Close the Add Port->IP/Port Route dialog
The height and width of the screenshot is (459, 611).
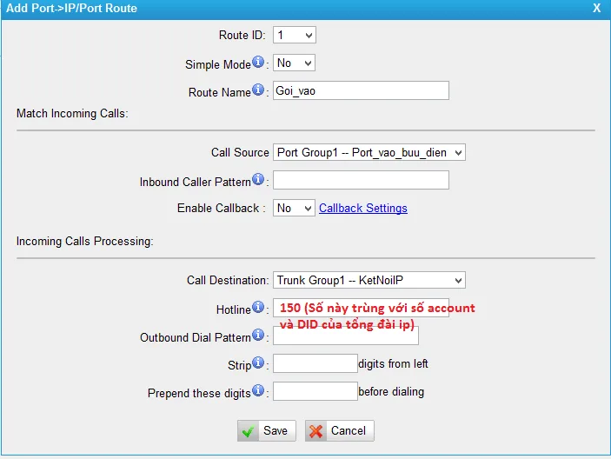(596, 8)
